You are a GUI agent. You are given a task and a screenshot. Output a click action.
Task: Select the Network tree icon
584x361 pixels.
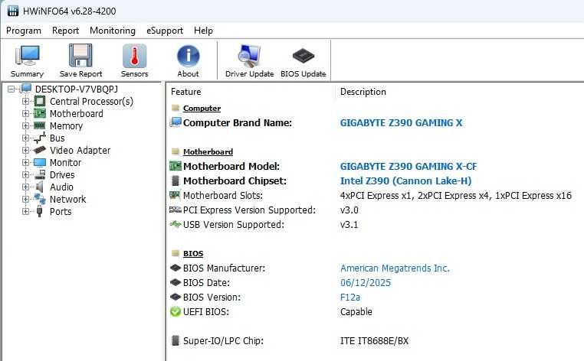tap(40, 199)
